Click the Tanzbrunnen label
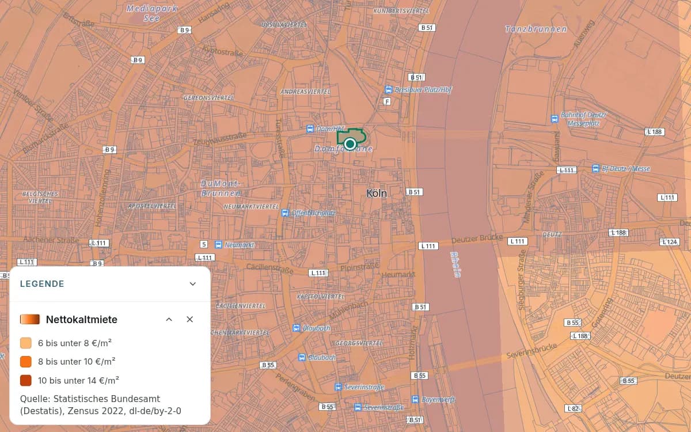691x432 pixels. tap(536, 29)
